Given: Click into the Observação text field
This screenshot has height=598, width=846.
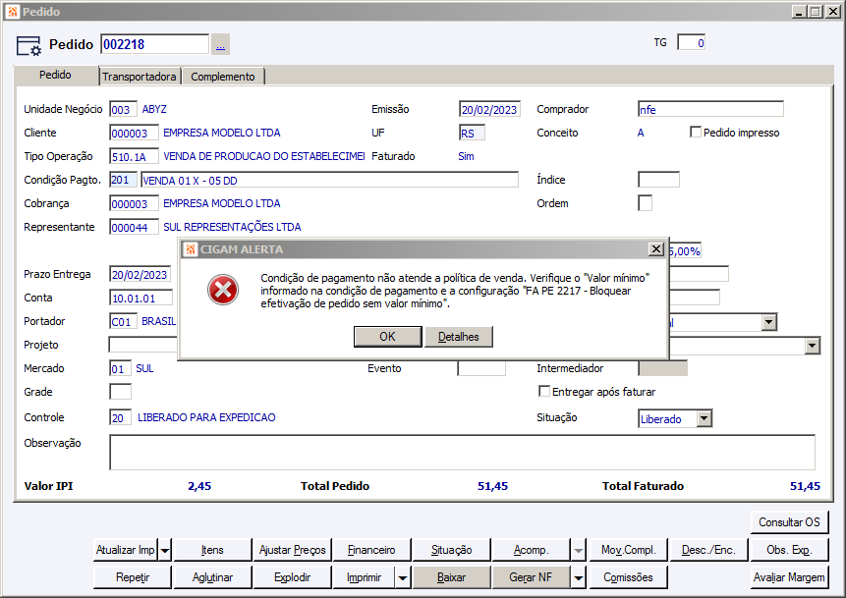Looking at the screenshot, I should click(x=462, y=453).
